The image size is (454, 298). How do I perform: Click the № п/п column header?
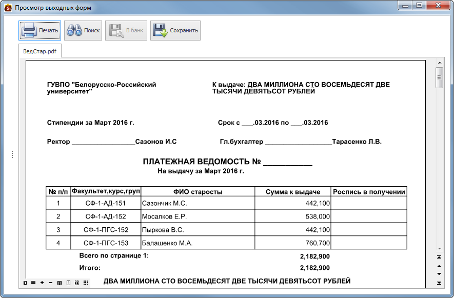coord(58,192)
